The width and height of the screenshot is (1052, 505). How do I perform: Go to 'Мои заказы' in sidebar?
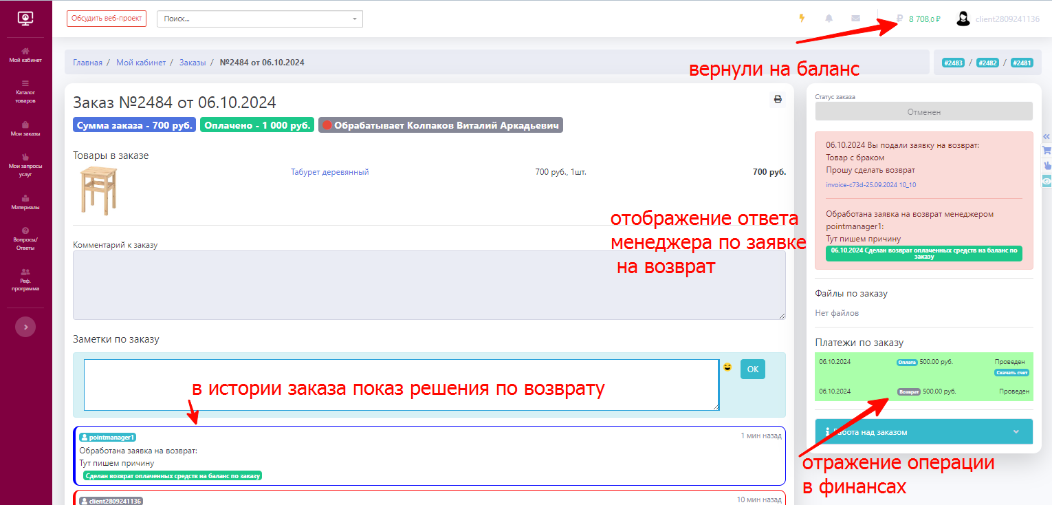click(25, 129)
